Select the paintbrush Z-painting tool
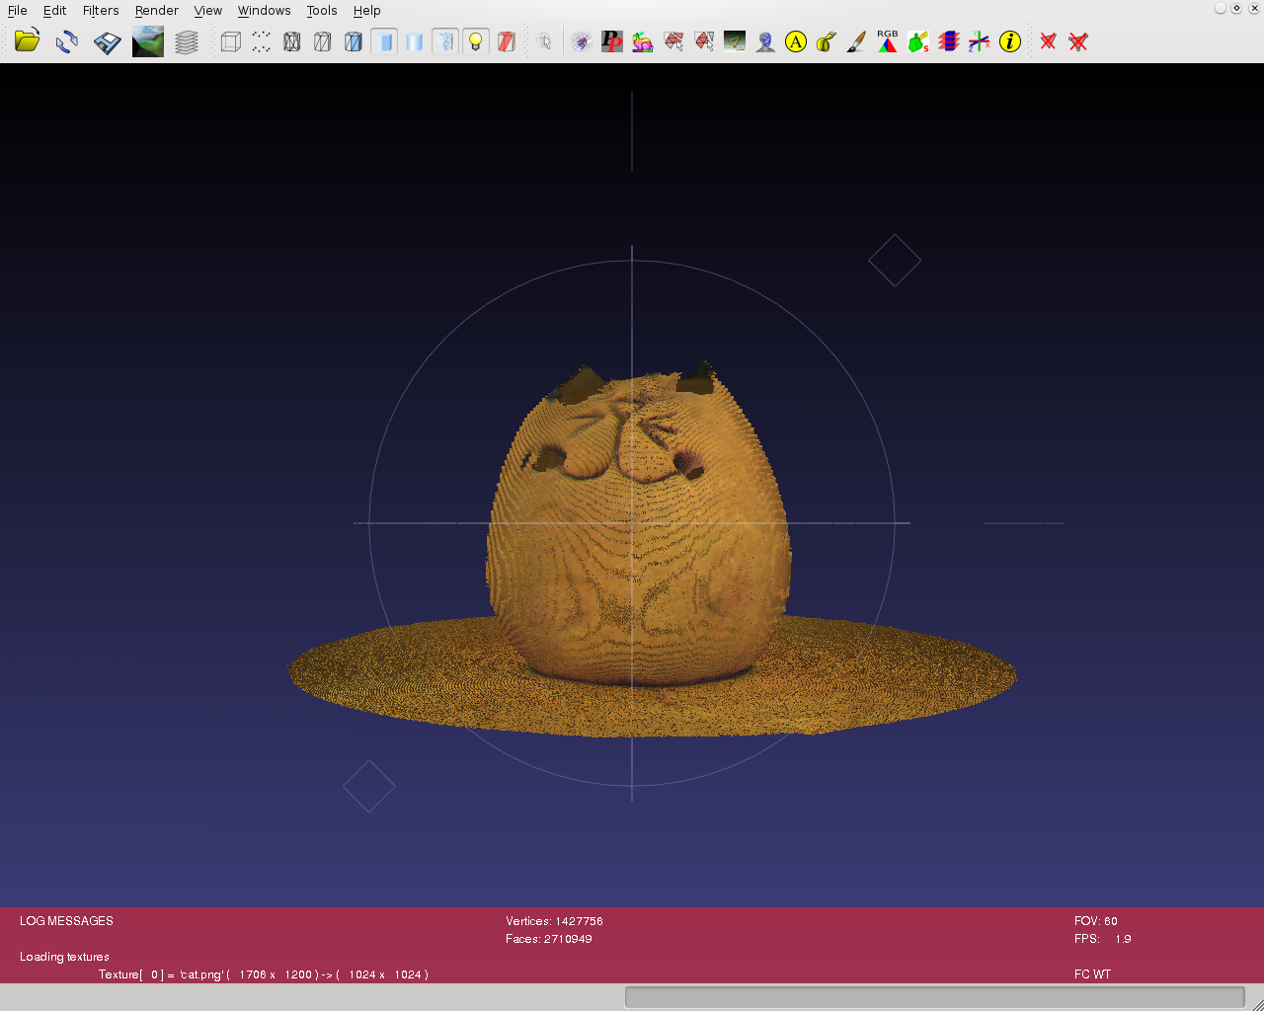This screenshot has width=1264, height=1011. click(x=857, y=41)
